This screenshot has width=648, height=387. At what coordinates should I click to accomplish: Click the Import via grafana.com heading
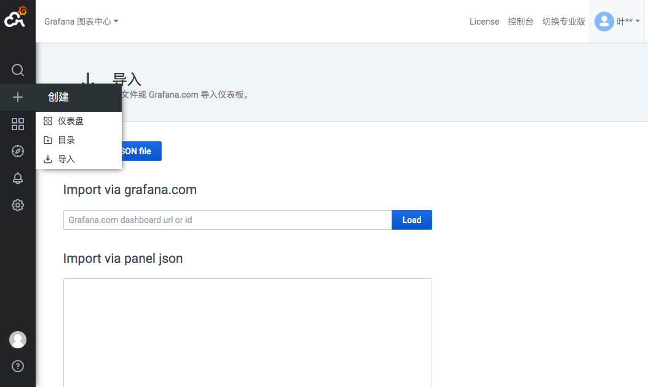point(130,190)
